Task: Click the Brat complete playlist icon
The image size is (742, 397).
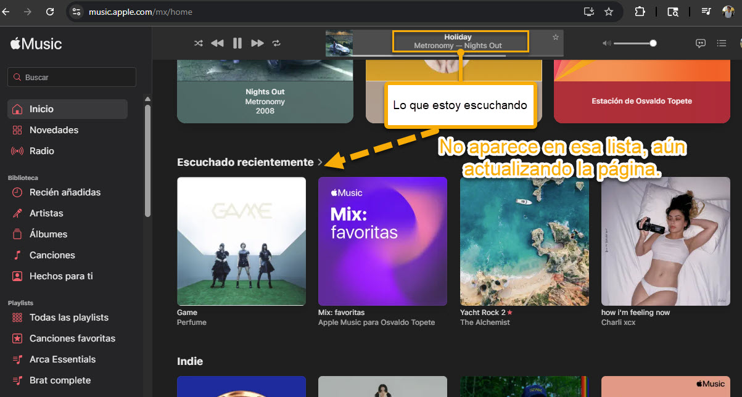Action: pos(17,380)
